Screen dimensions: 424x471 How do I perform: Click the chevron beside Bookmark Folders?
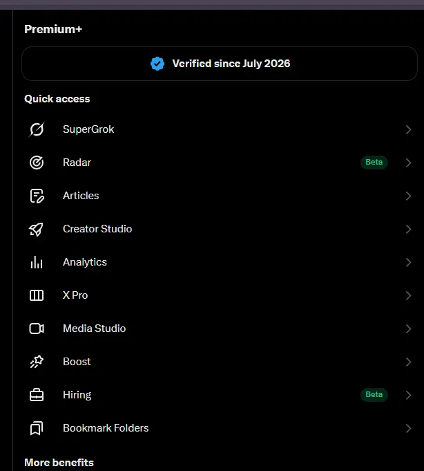tap(408, 428)
